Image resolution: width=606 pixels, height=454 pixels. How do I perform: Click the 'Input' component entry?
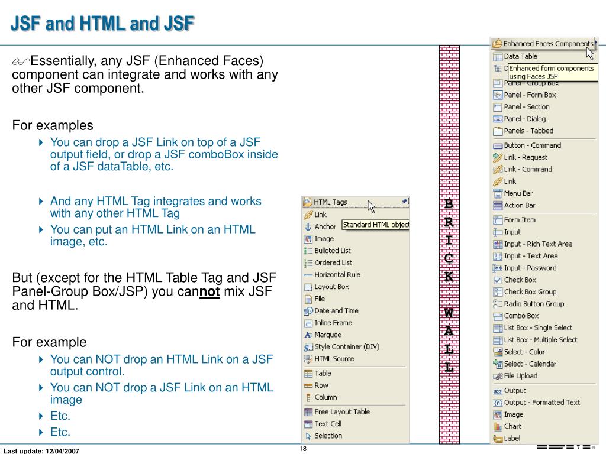[507, 232]
